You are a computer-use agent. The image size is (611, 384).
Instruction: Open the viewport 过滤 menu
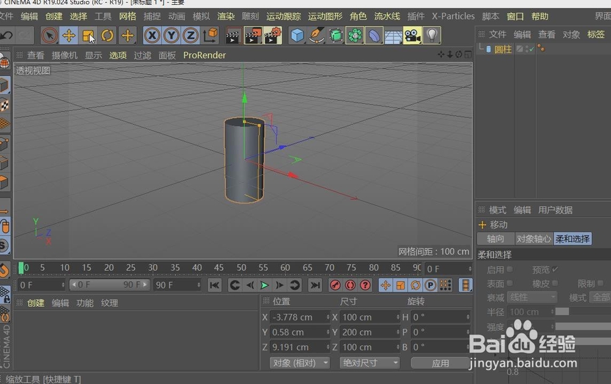(142, 55)
